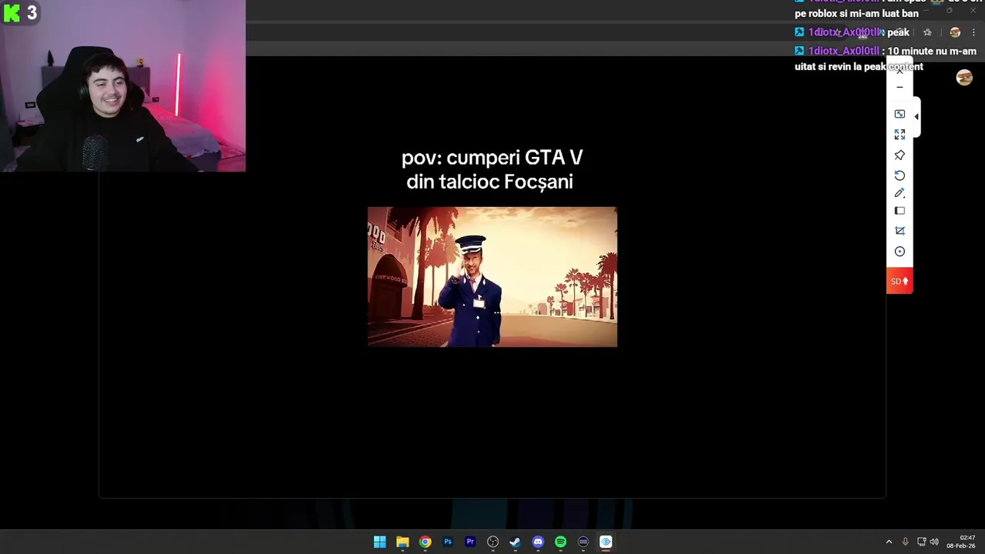This screenshot has height=554, width=985.
Task: Click the record circle icon
Action: point(900,252)
